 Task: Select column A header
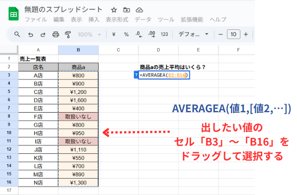38,50
